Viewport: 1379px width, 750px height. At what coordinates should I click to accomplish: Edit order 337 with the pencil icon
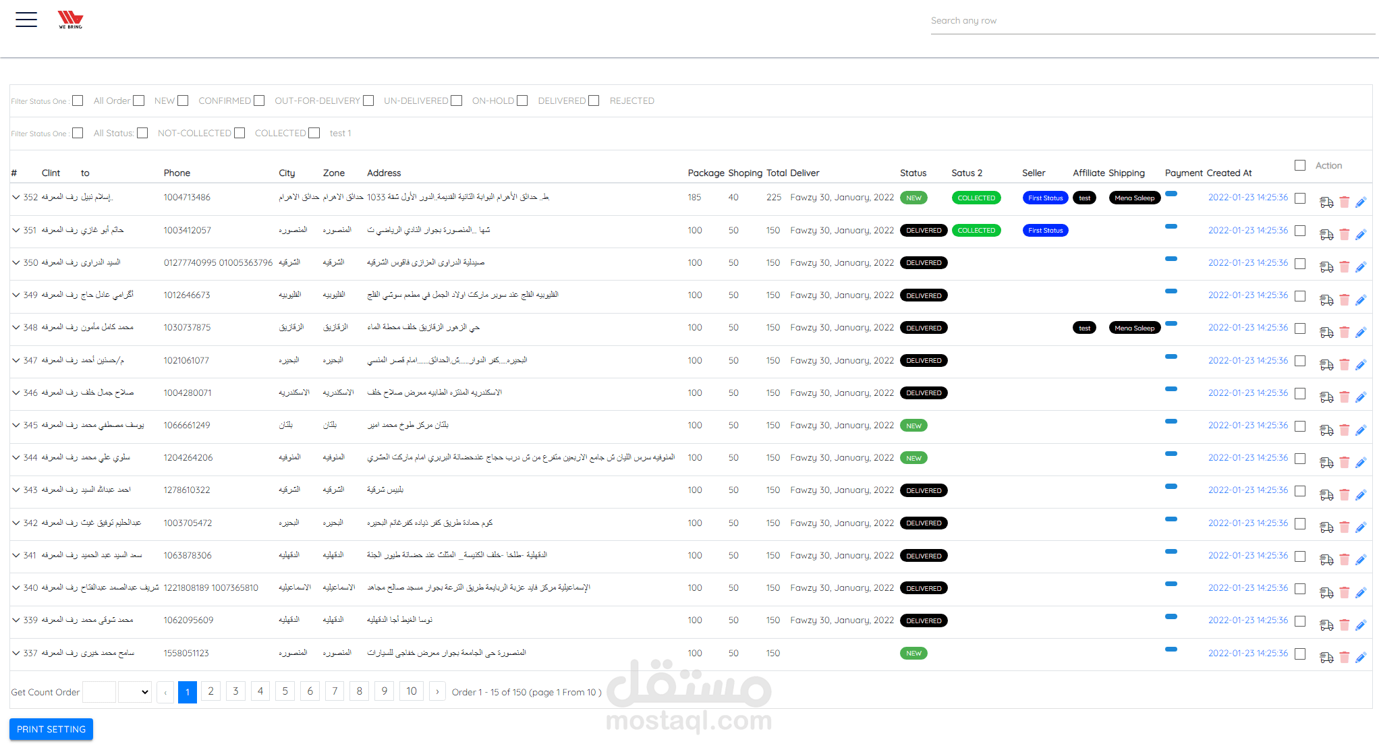1361,657
